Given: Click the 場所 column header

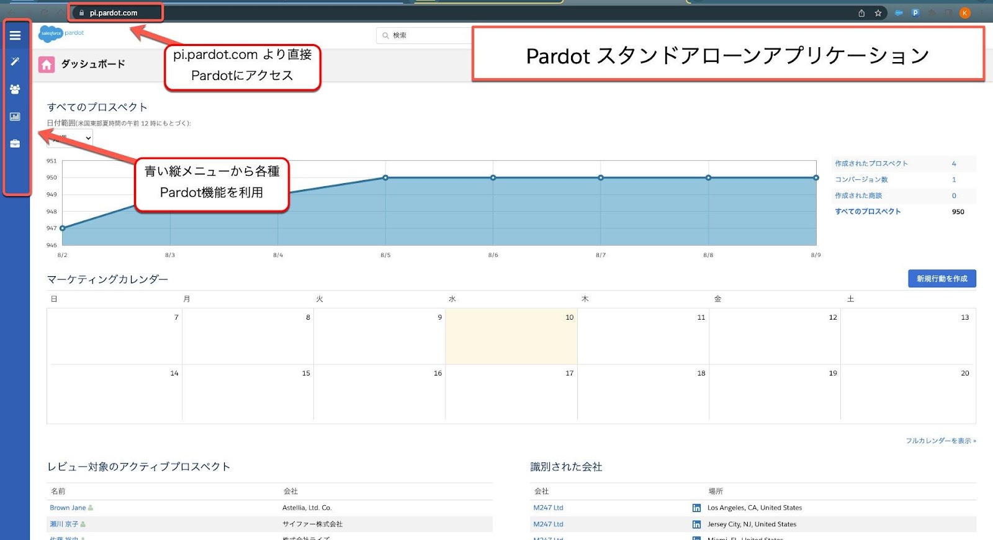Looking at the screenshot, I should [x=716, y=491].
